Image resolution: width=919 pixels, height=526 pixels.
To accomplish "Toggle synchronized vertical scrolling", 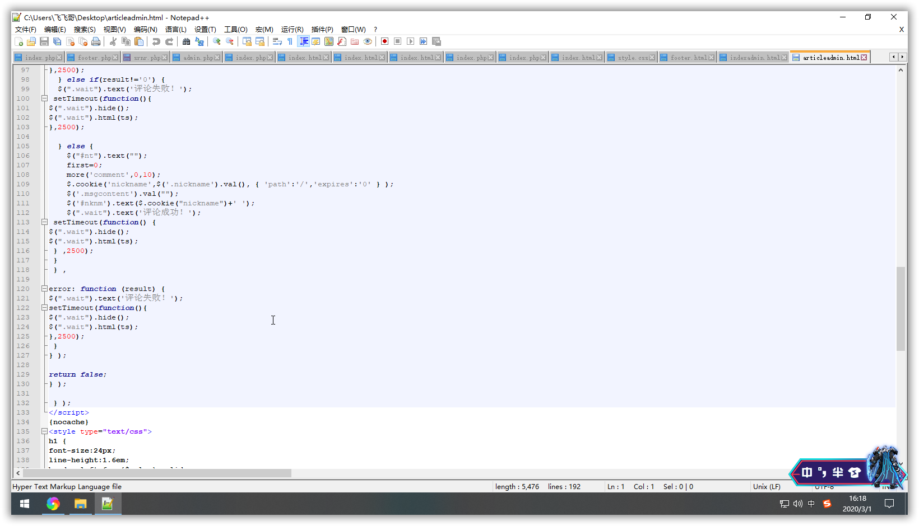I will pyautogui.click(x=247, y=41).
